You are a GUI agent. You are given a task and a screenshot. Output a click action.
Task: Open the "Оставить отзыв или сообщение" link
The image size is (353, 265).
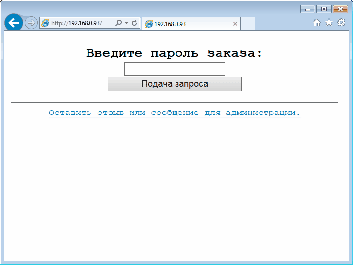[175, 113]
